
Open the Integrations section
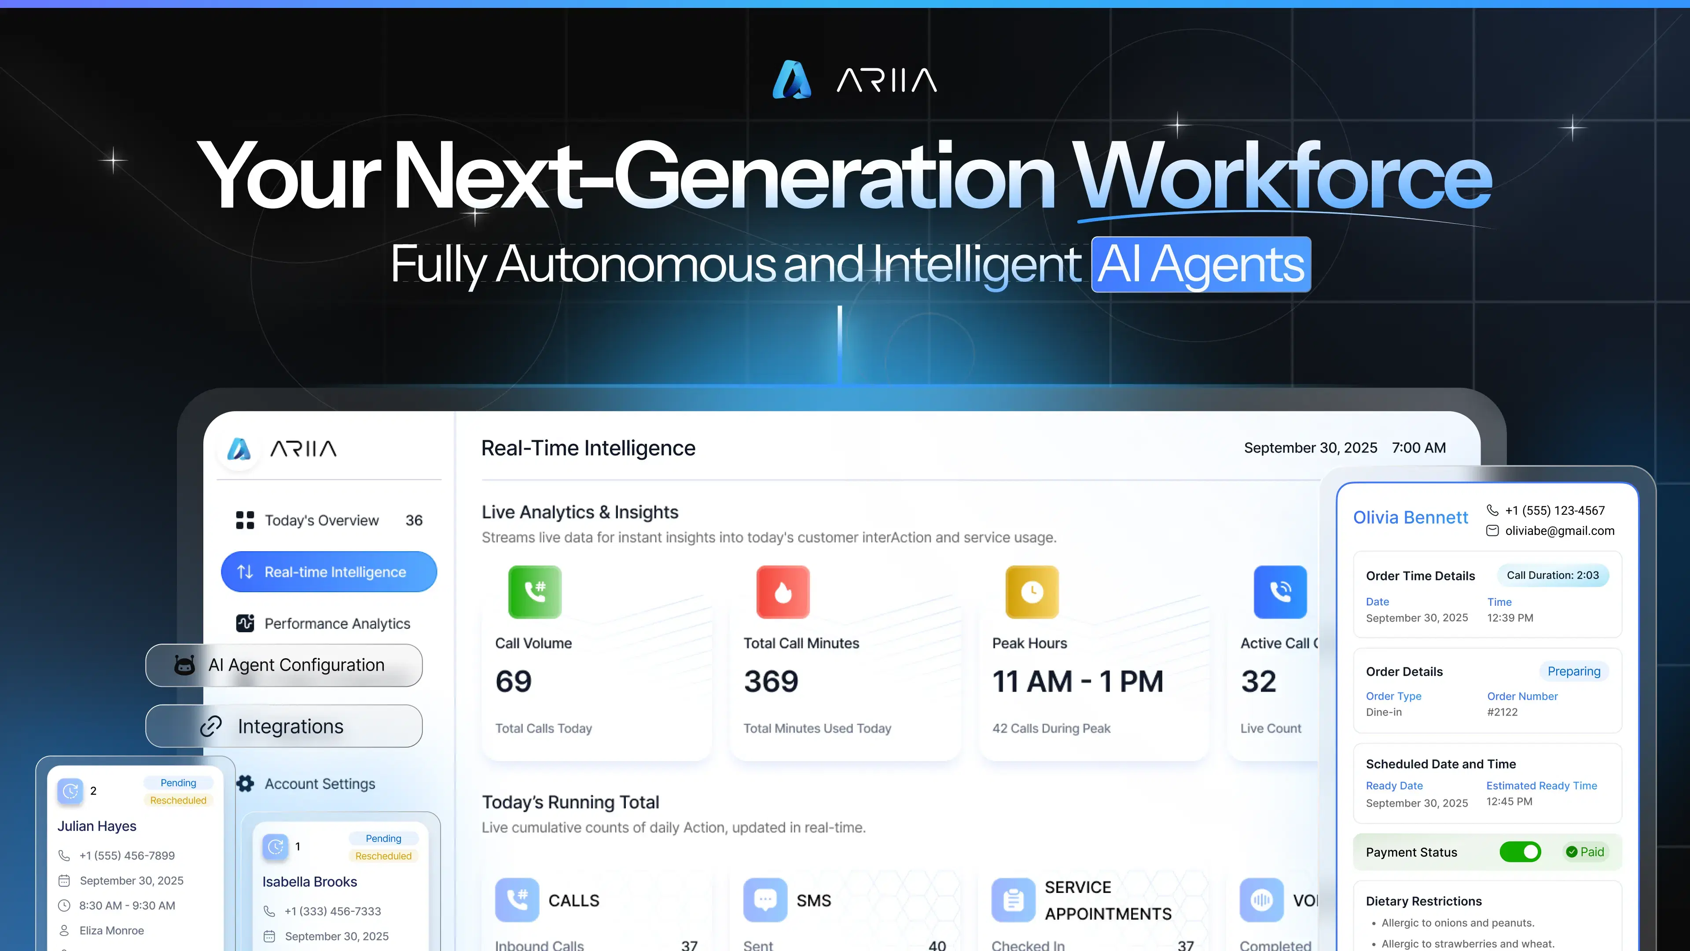click(284, 726)
